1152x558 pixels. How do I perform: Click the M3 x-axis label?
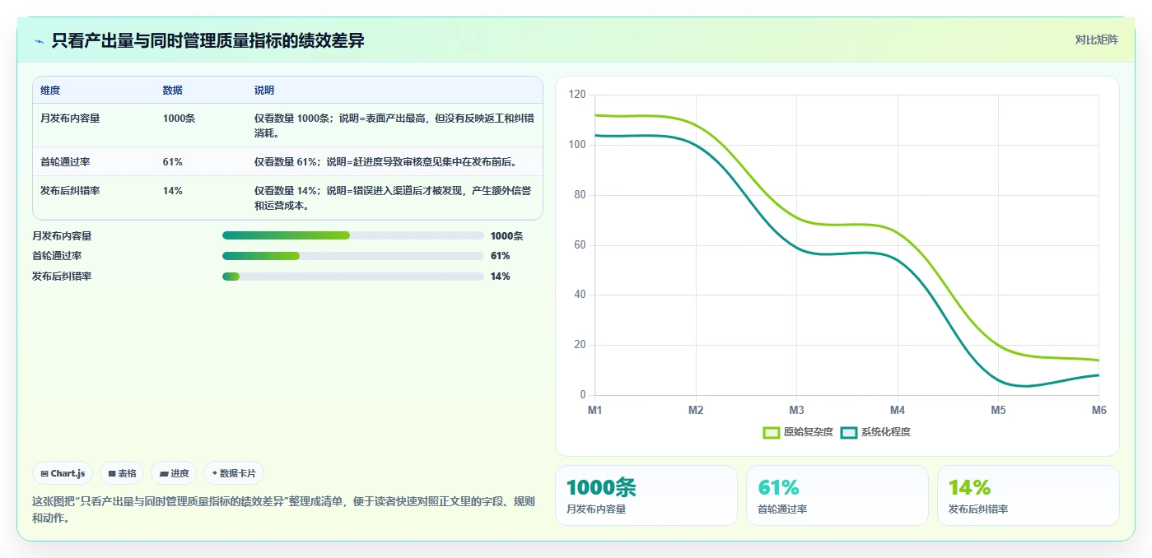796,410
